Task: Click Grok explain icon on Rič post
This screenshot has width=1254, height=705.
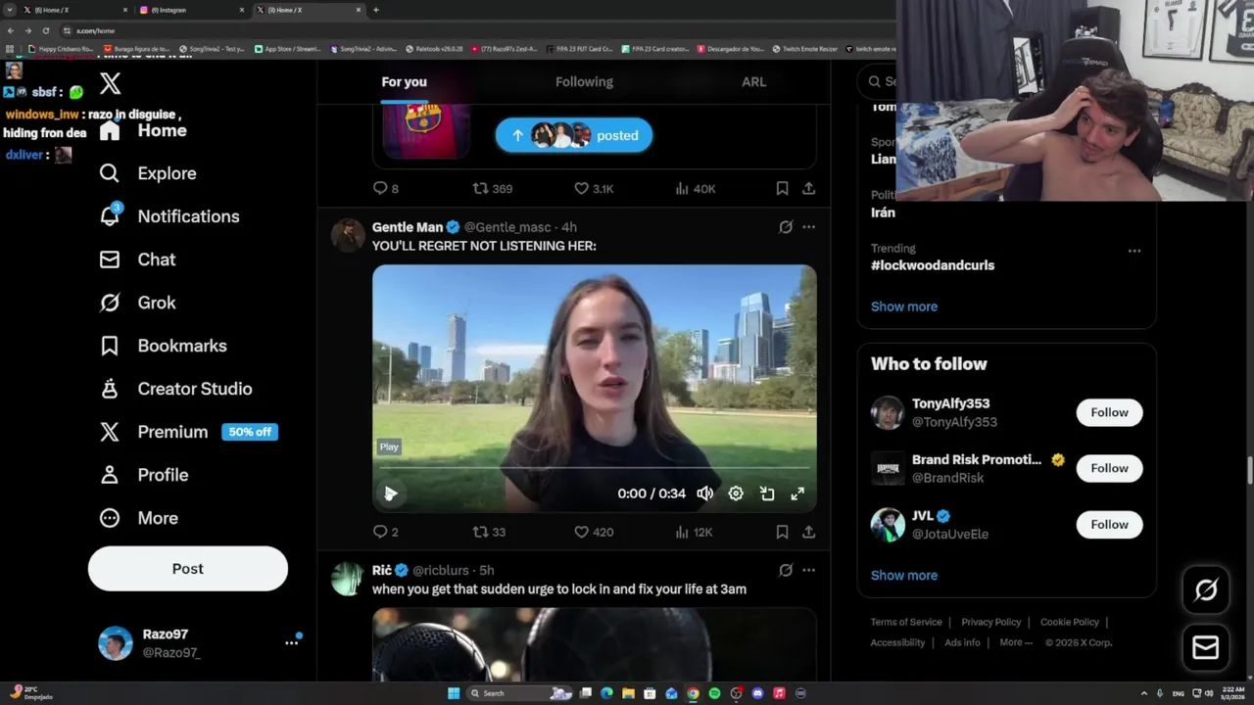Action: (x=786, y=570)
